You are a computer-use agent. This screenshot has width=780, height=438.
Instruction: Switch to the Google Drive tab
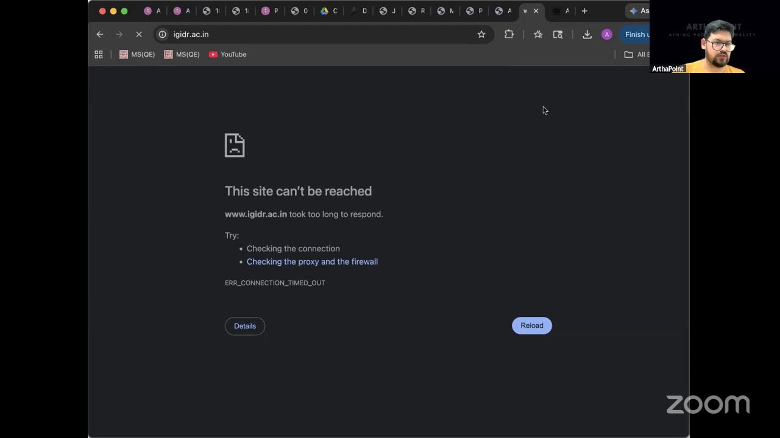tap(328, 11)
